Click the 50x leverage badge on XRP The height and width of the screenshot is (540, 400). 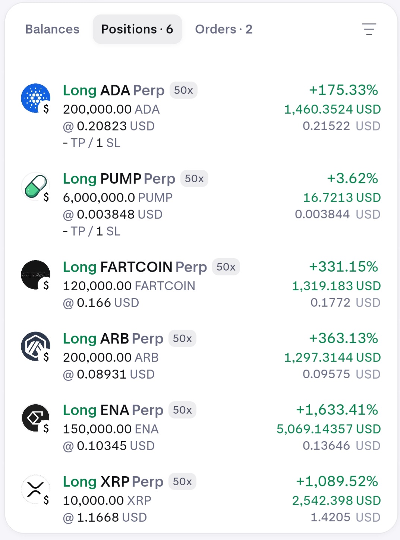coord(182,481)
